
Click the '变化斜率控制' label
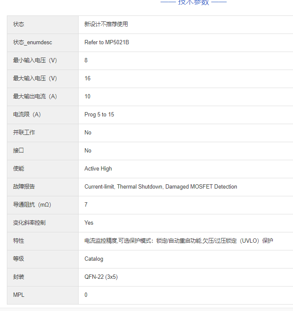pyautogui.click(x=29, y=223)
